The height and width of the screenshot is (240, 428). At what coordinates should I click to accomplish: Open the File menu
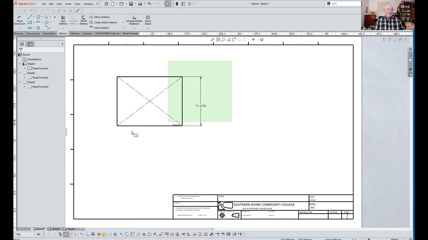click(x=44, y=4)
